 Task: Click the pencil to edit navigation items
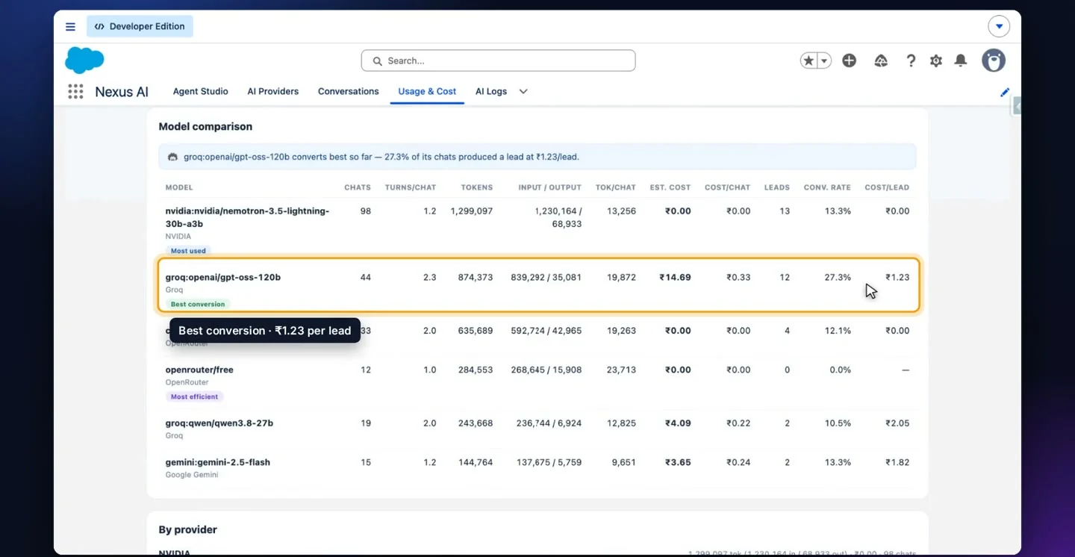point(1005,92)
